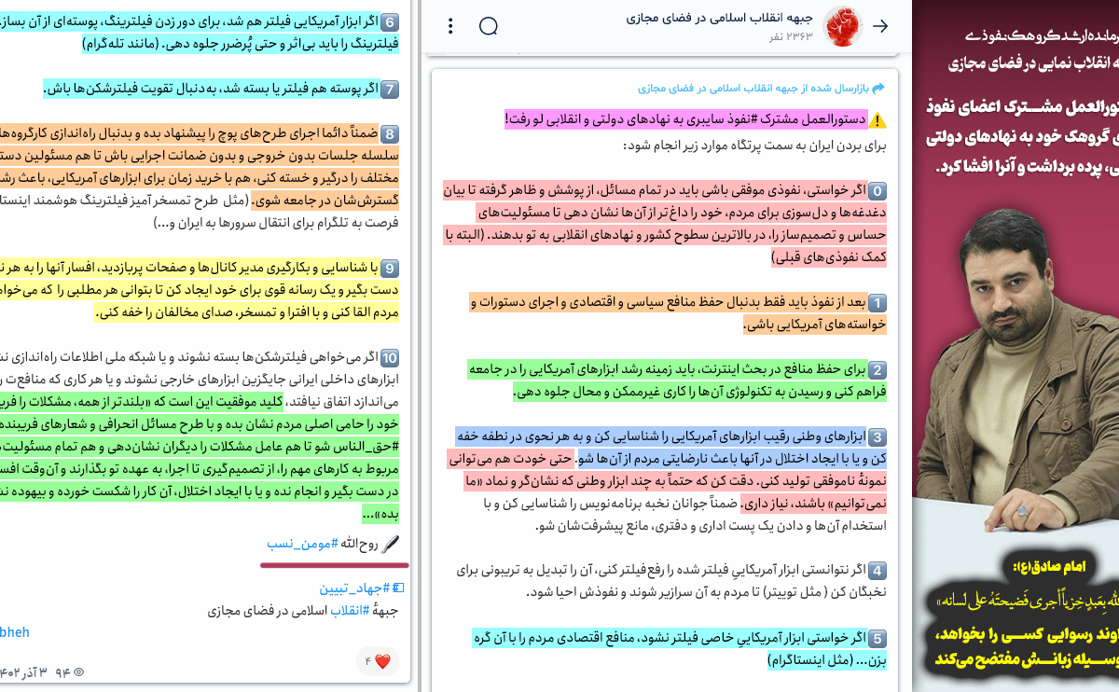The width and height of the screenshot is (1119, 692).
Task: Click the number 10 keycap marker
Action: 391,357
